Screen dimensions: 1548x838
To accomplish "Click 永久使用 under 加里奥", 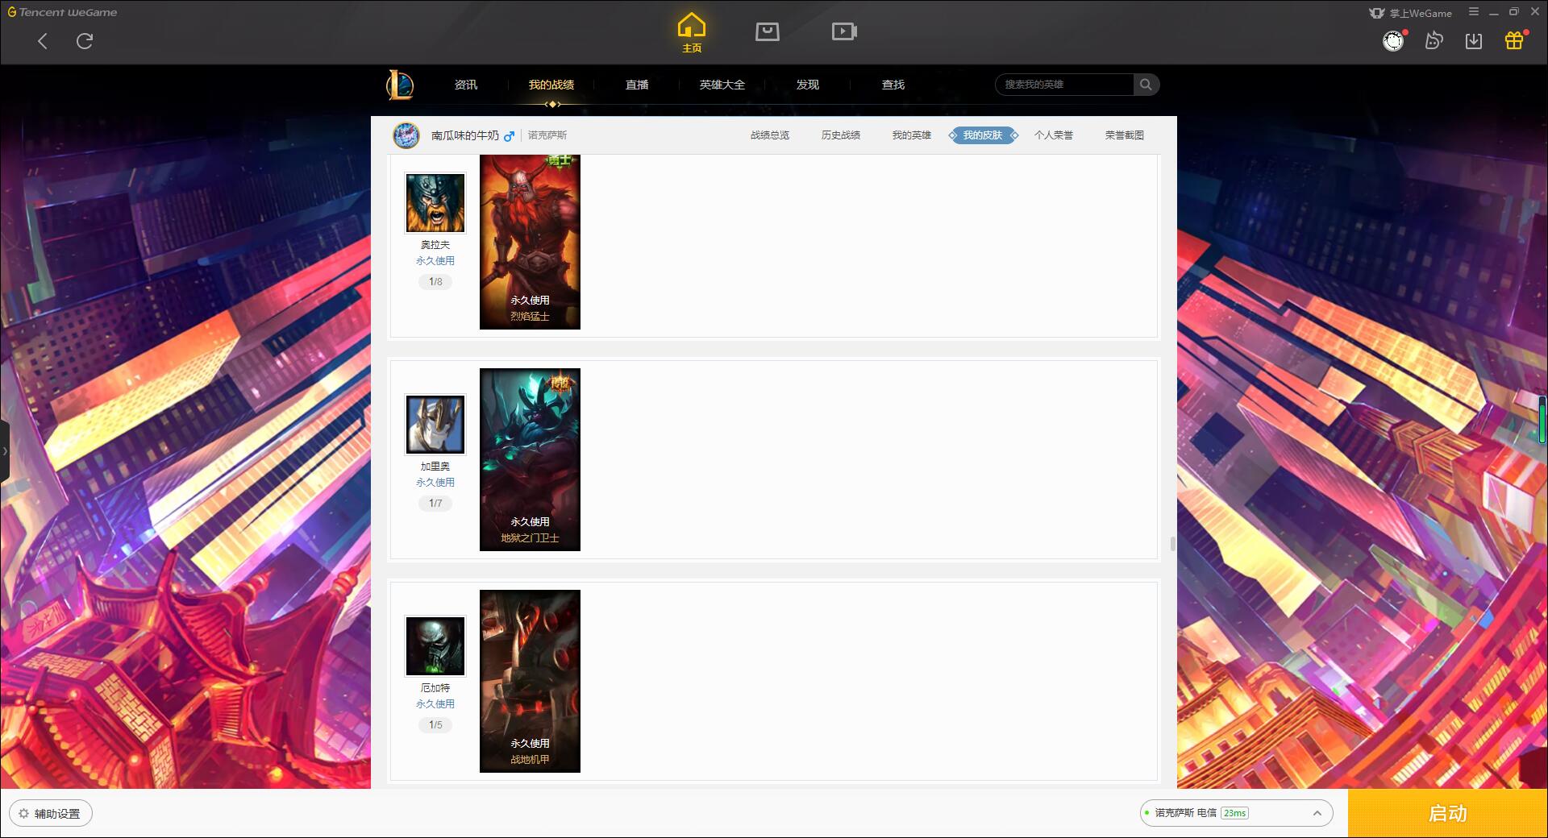I will (x=435, y=483).
